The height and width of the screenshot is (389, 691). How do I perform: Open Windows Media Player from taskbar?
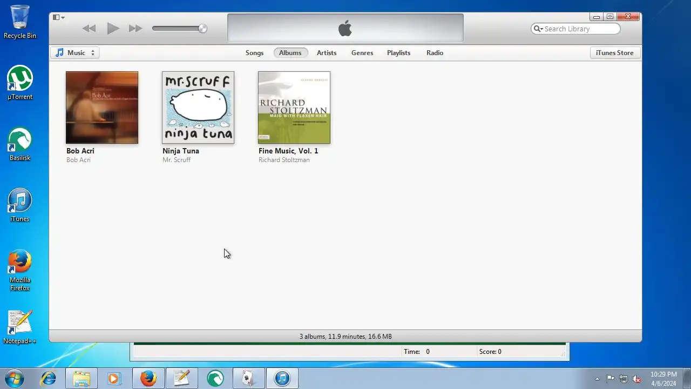click(x=114, y=378)
